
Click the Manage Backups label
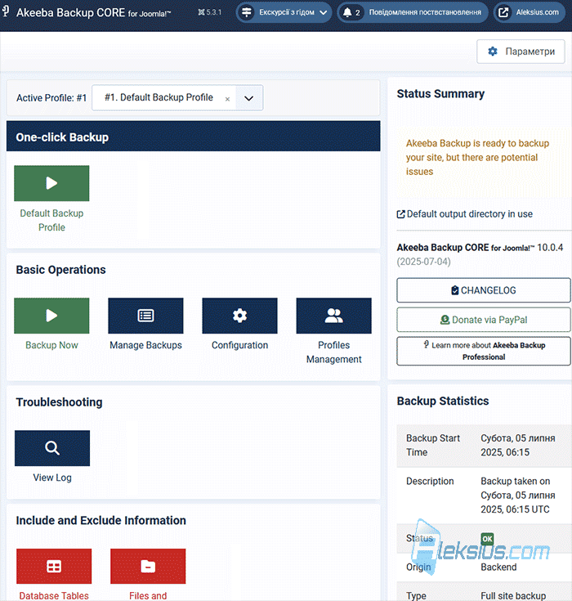coord(145,345)
